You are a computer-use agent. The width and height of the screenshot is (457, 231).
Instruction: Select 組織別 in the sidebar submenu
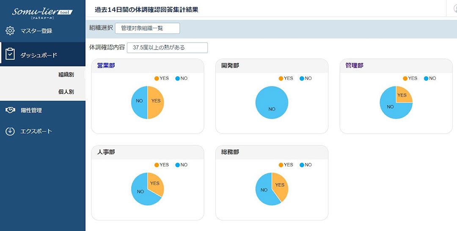[x=66, y=74]
